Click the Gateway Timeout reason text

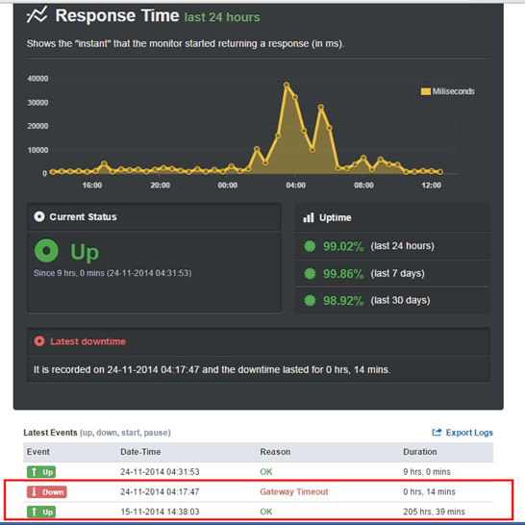(x=294, y=492)
